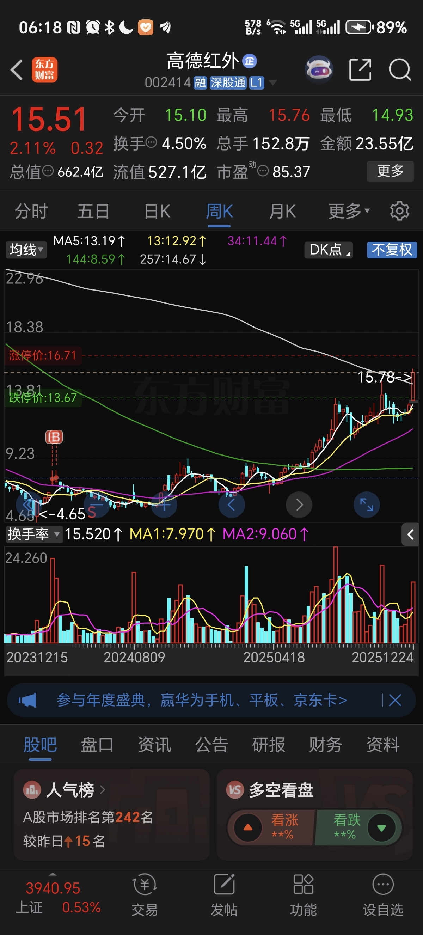Open the 财务 tab
The height and width of the screenshot is (935, 423).
click(x=326, y=745)
